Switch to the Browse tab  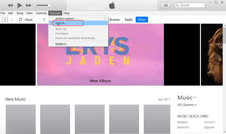(x=114, y=20)
